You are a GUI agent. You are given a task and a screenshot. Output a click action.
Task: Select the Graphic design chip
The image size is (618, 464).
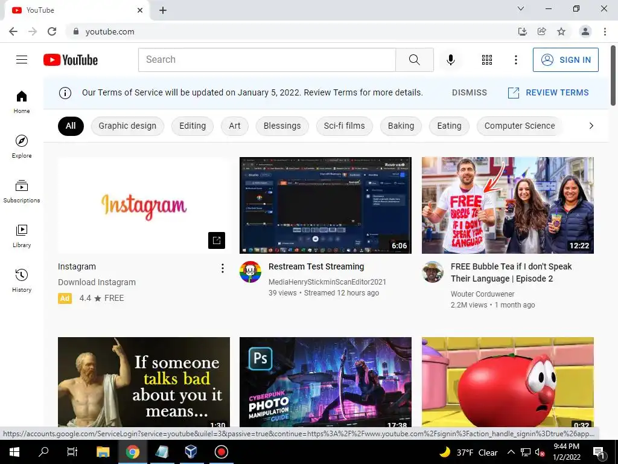[127, 126]
